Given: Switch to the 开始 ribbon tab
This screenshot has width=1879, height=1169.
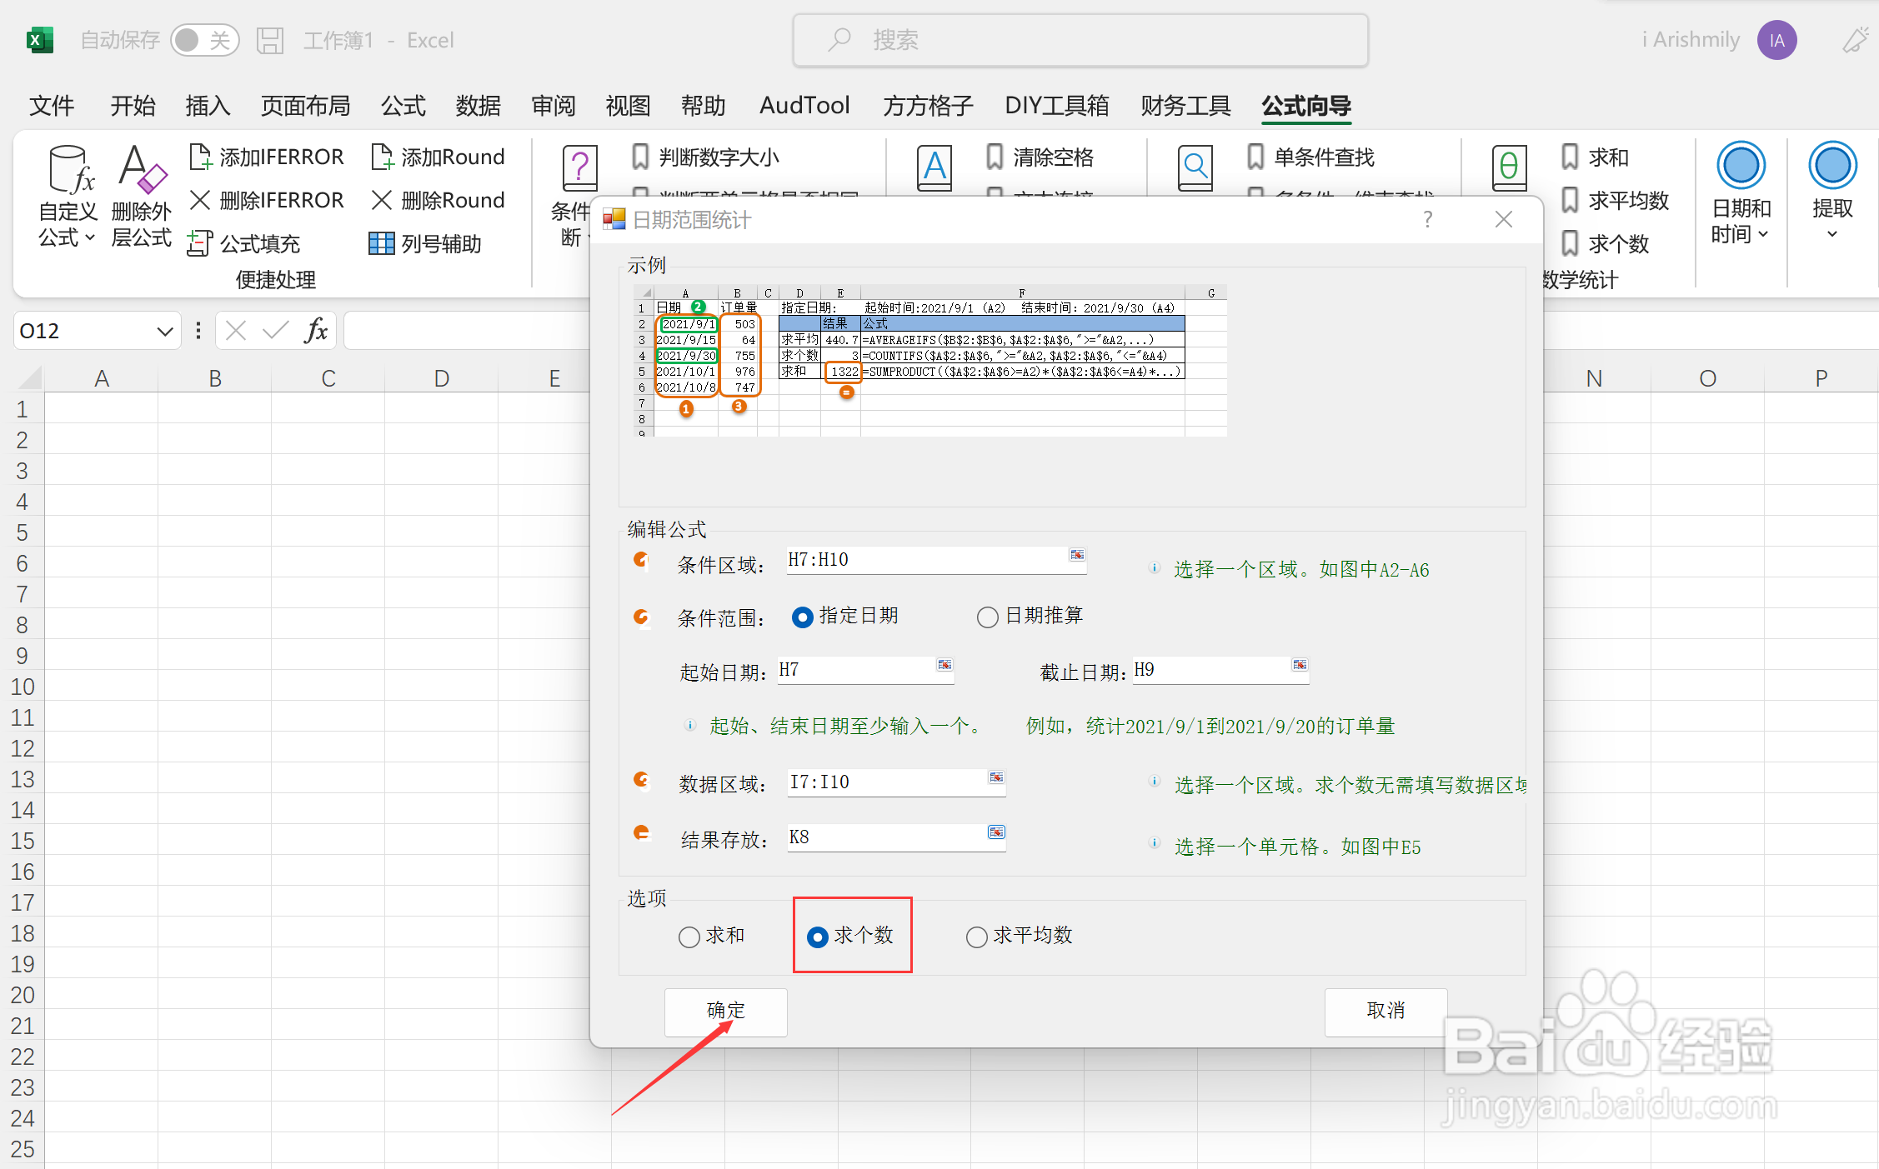Looking at the screenshot, I should pyautogui.click(x=133, y=106).
